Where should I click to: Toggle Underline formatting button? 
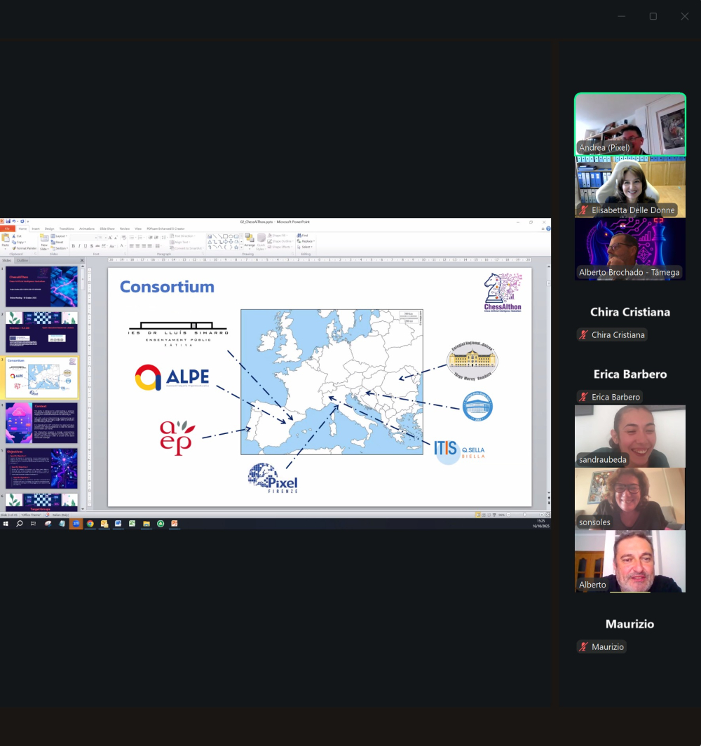coord(86,246)
